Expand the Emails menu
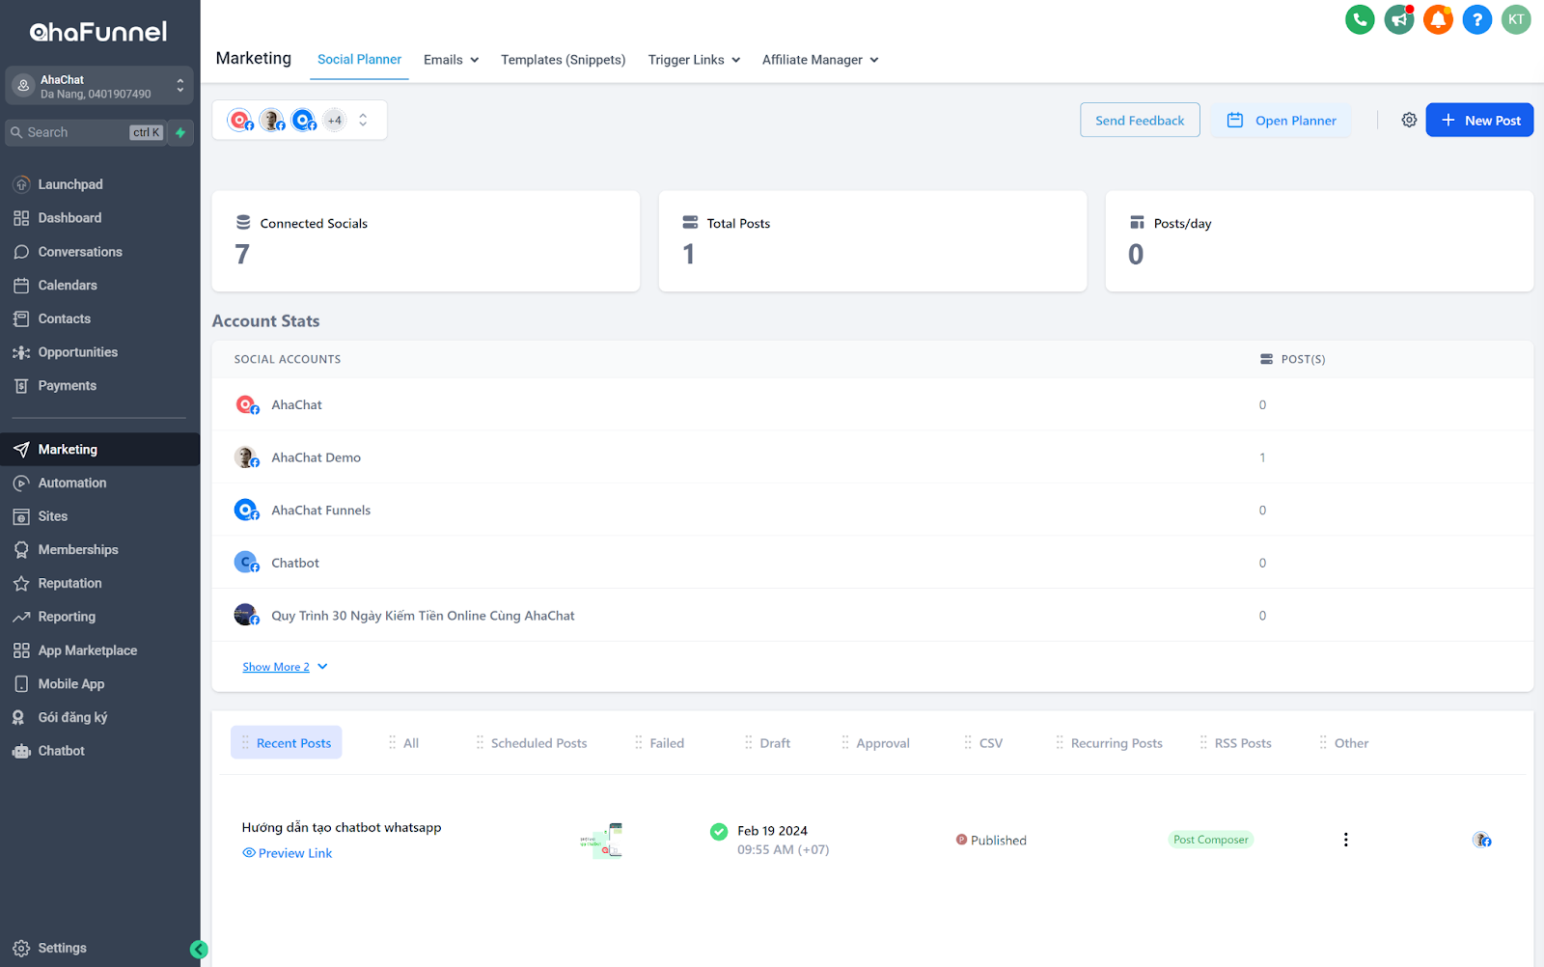This screenshot has width=1544, height=967. click(451, 60)
